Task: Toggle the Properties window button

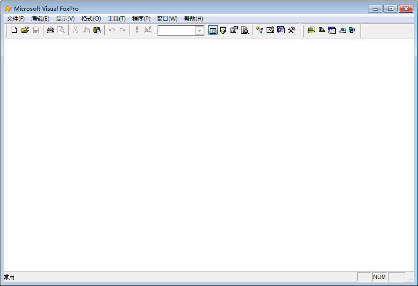Action: tap(234, 30)
